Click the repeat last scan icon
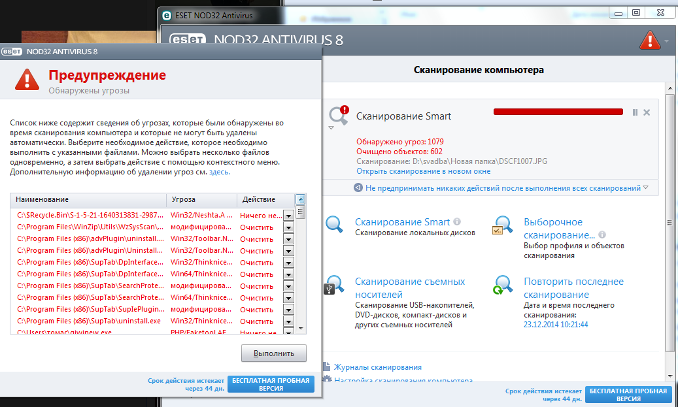The image size is (678, 407). [x=502, y=284]
